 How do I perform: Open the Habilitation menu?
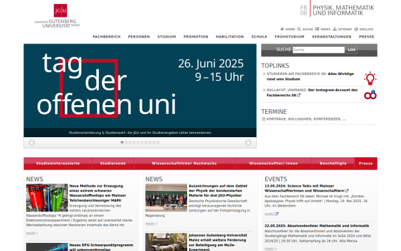pyautogui.click(x=230, y=37)
